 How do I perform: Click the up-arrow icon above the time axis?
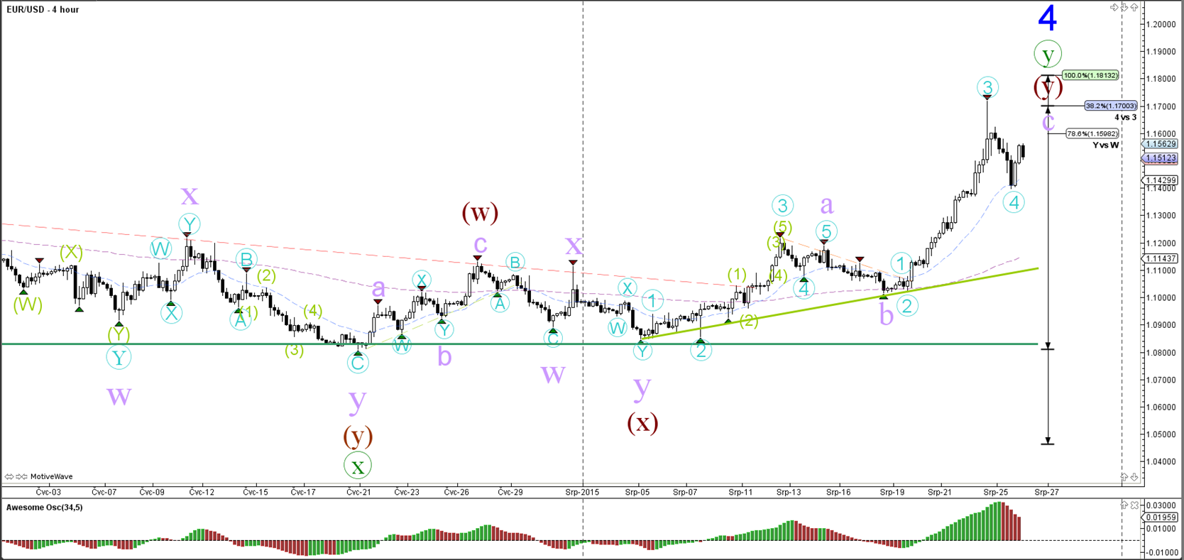click(1124, 477)
